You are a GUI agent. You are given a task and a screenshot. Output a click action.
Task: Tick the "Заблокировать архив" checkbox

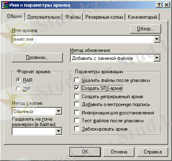point(77,129)
